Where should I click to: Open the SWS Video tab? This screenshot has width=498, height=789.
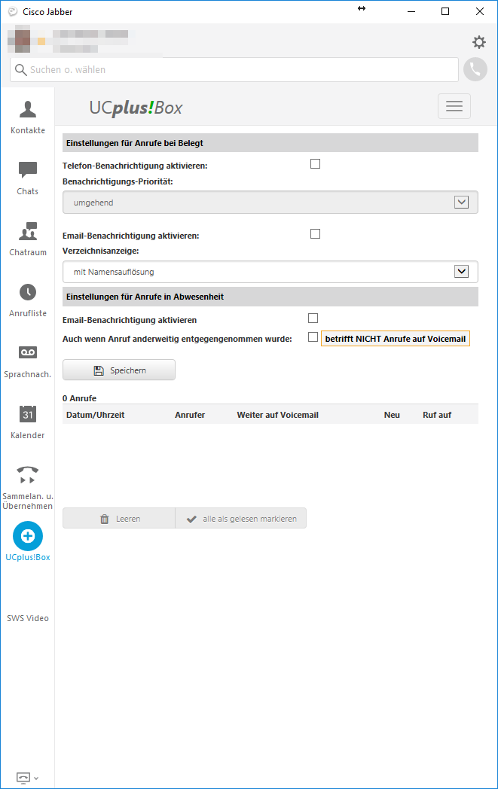coord(28,618)
